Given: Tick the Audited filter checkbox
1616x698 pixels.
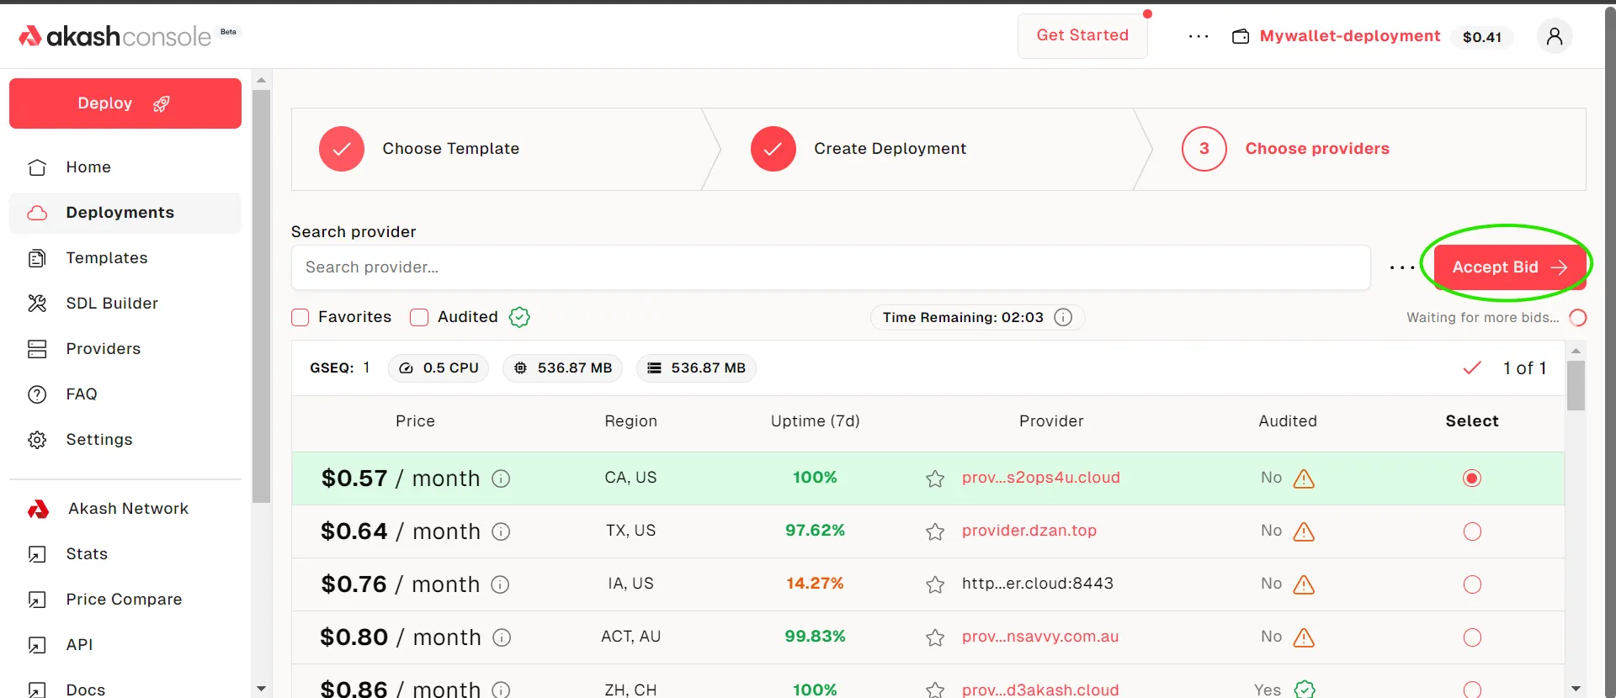Looking at the screenshot, I should point(419,317).
